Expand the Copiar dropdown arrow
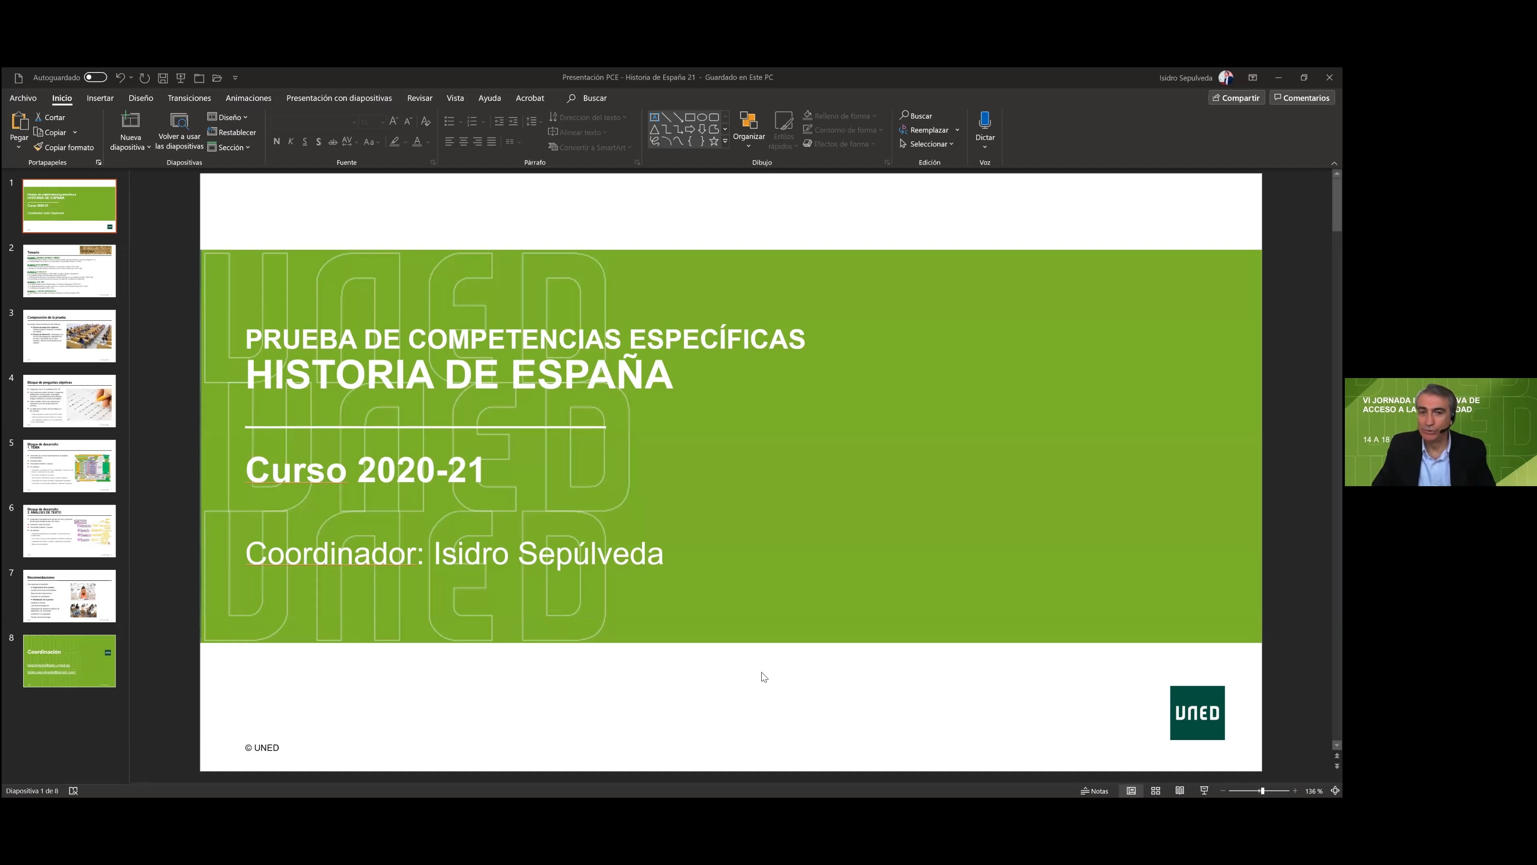1537x865 pixels. click(x=75, y=133)
